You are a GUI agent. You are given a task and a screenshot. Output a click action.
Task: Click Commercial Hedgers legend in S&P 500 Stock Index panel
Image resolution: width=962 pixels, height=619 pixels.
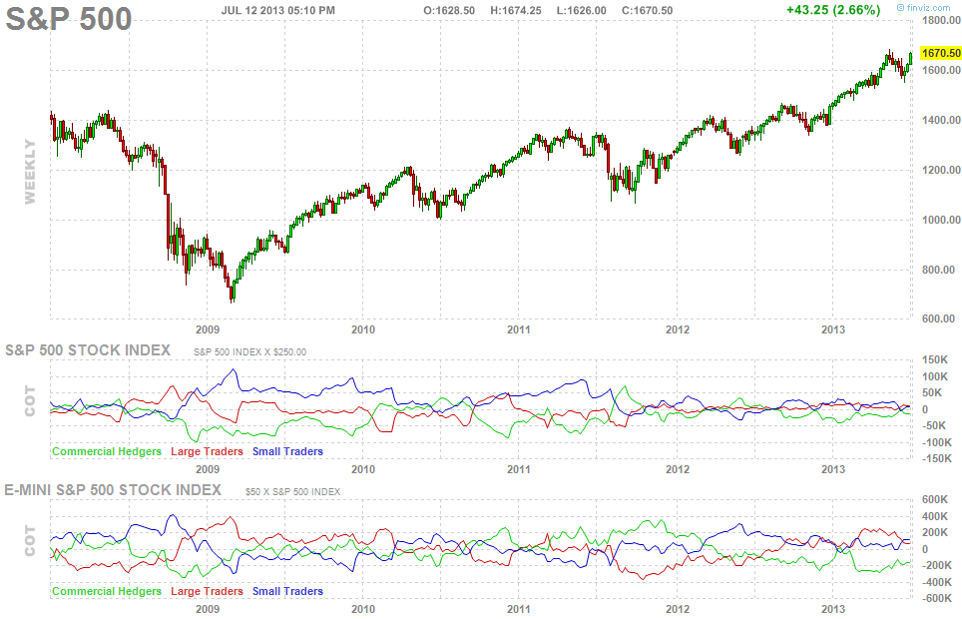[x=106, y=451]
